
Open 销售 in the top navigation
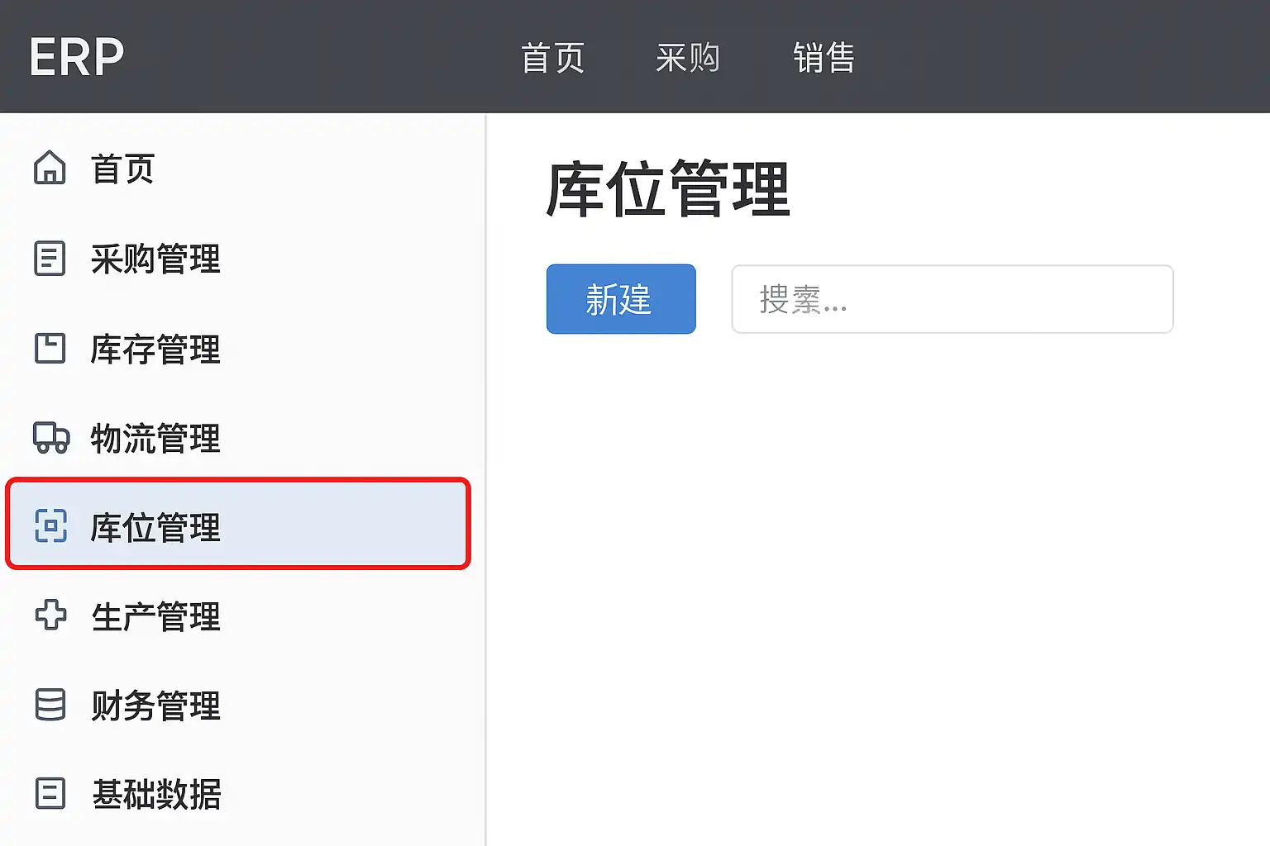pos(824,58)
